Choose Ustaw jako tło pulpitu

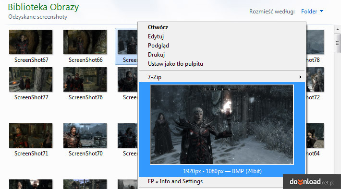175,64
